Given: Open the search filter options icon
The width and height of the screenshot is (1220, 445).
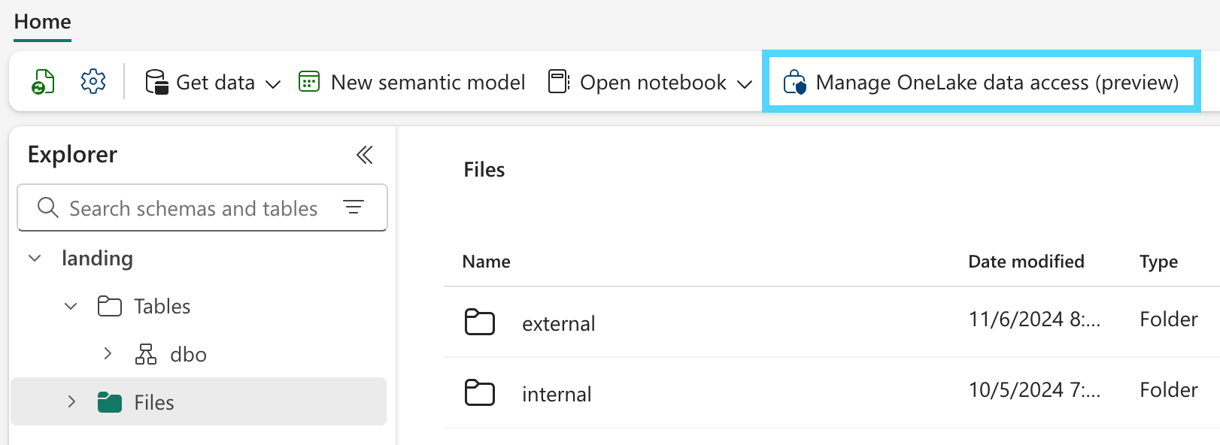Looking at the screenshot, I should (x=354, y=207).
